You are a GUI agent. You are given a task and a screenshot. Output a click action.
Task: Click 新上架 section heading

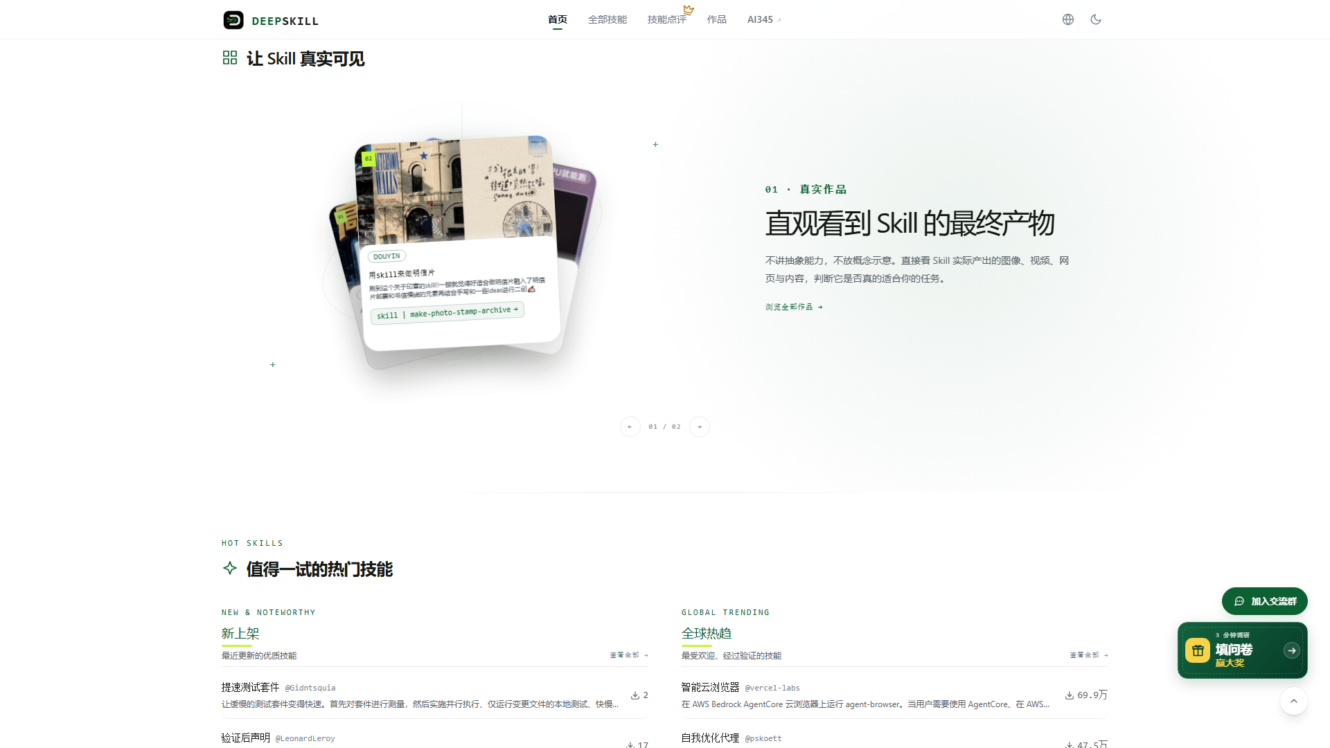pos(240,633)
